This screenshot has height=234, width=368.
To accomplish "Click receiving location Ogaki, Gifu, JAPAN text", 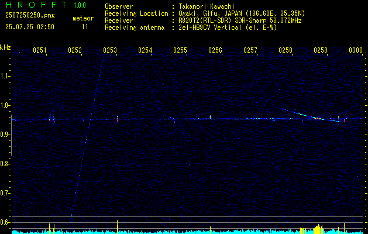I will tap(242, 13).
